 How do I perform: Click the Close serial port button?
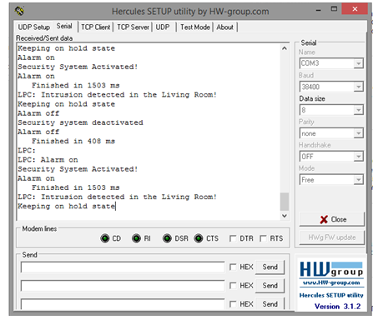tap(332, 219)
